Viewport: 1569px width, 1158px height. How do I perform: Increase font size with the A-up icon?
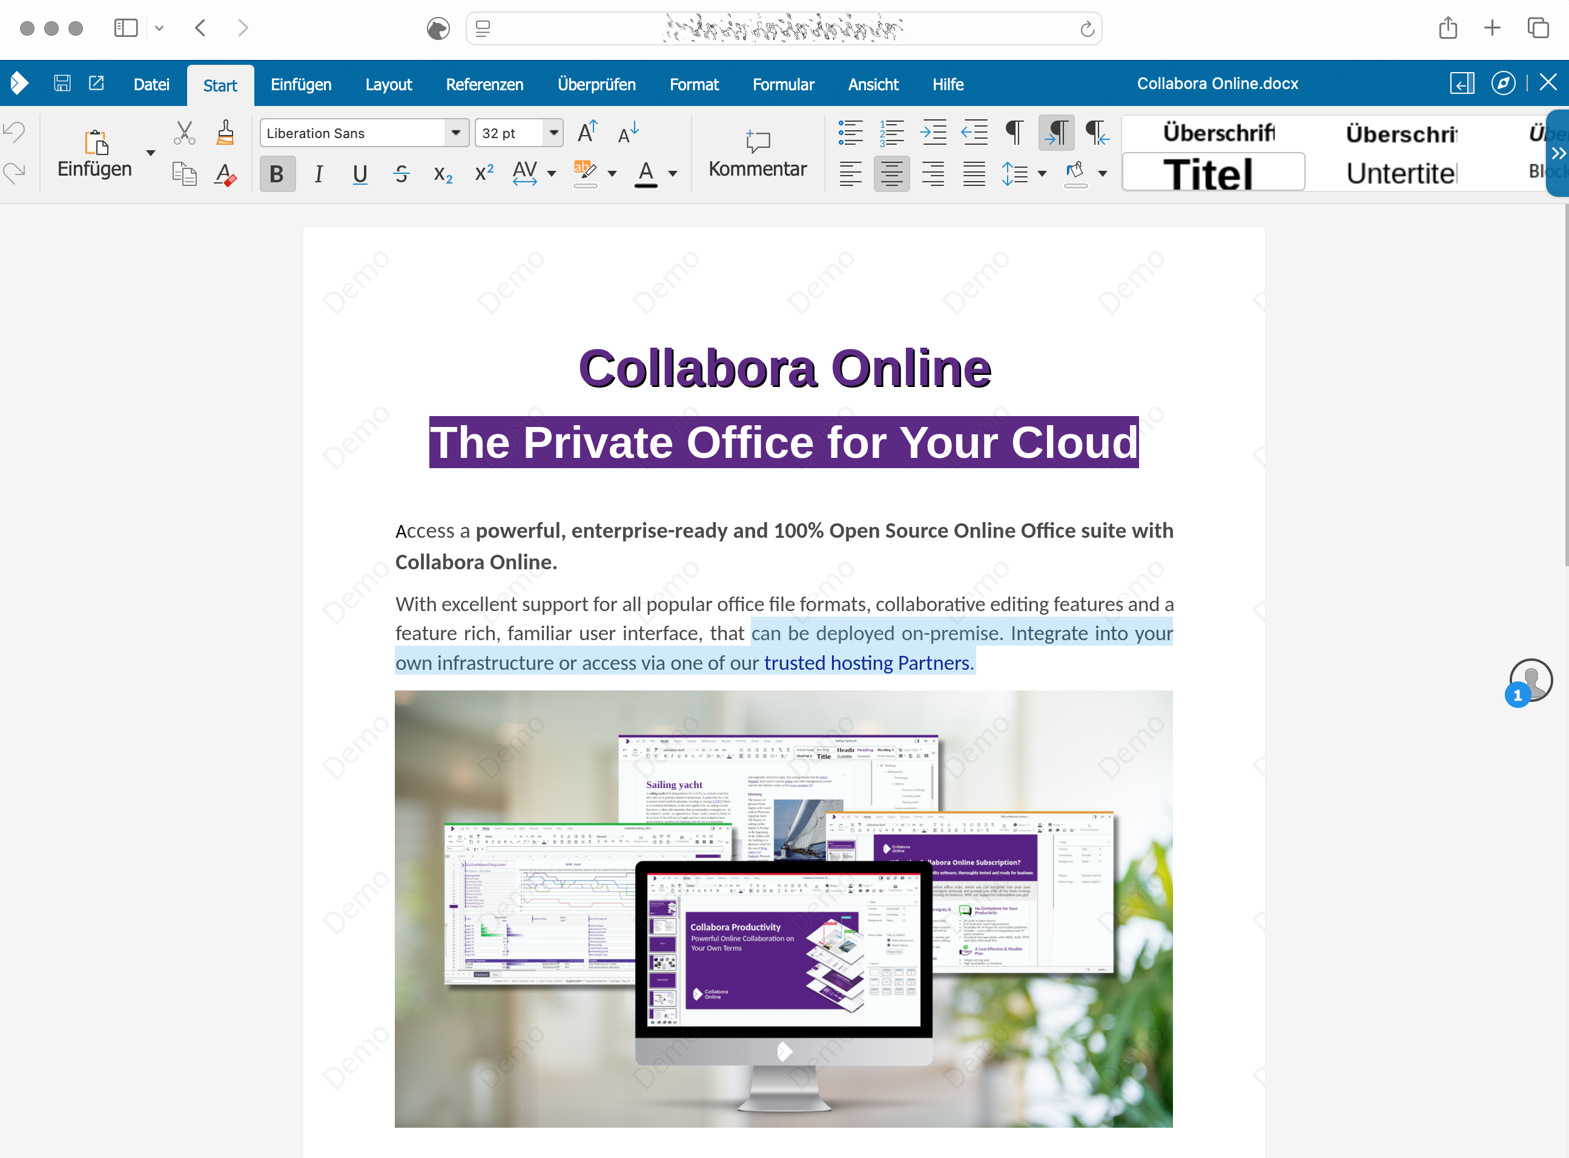click(x=587, y=132)
